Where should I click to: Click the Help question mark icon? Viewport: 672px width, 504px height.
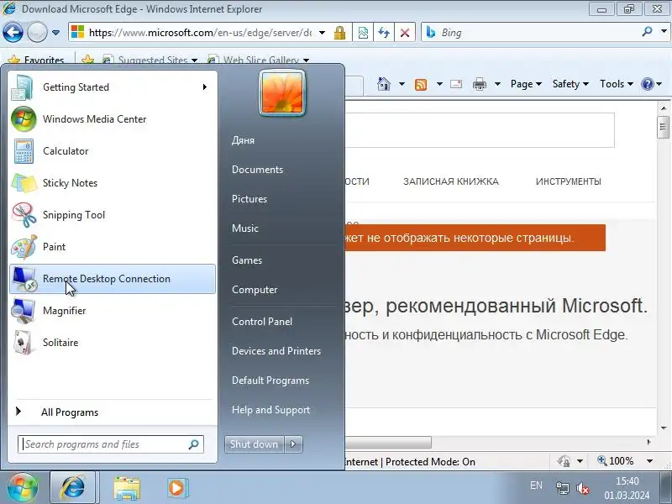point(647,84)
